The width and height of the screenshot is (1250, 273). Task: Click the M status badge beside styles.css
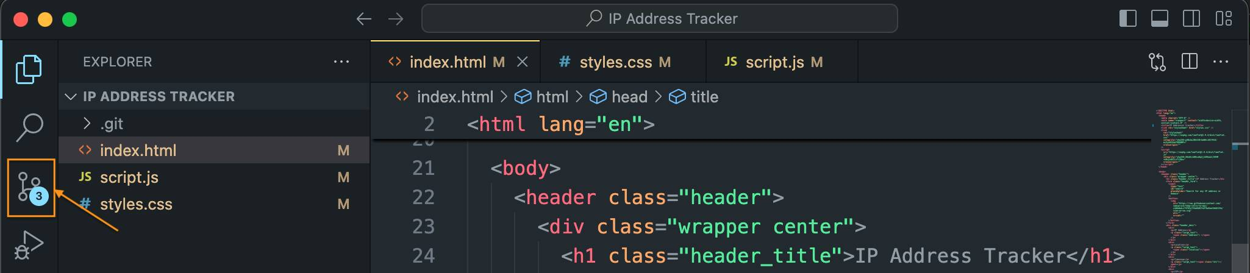343,204
